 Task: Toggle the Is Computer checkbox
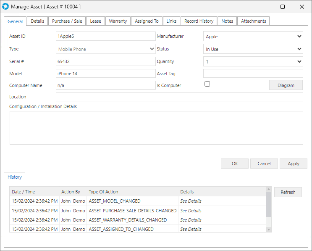tap(207, 84)
